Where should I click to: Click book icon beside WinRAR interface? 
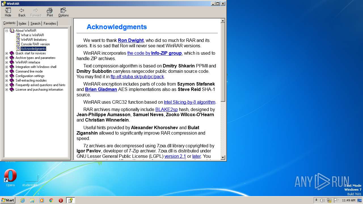click(x=12, y=62)
